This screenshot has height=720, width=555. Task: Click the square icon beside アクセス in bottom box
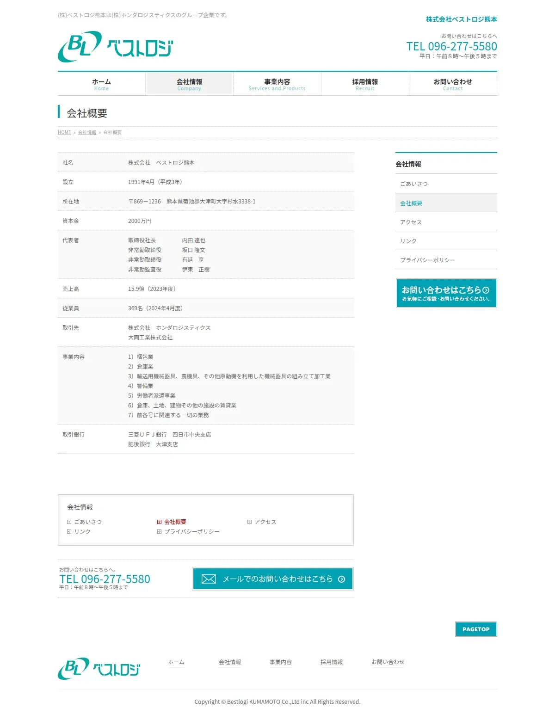(249, 522)
